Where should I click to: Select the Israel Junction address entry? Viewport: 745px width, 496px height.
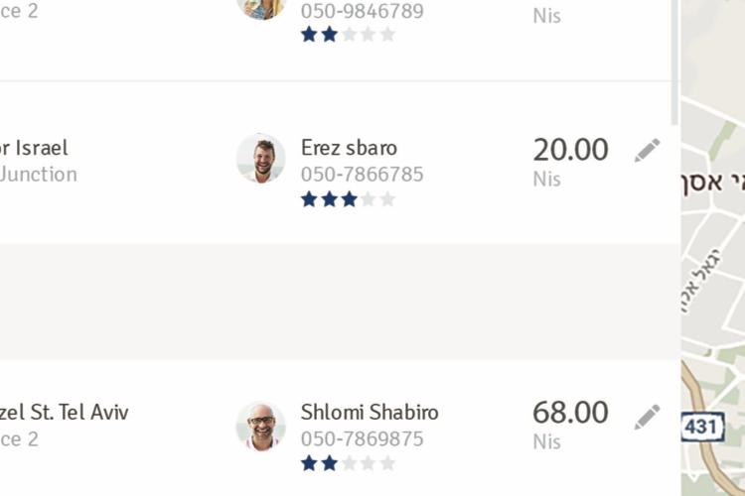[x=38, y=161]
